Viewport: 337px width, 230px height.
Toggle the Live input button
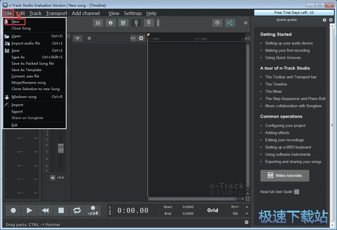click(x=110, y=210)
